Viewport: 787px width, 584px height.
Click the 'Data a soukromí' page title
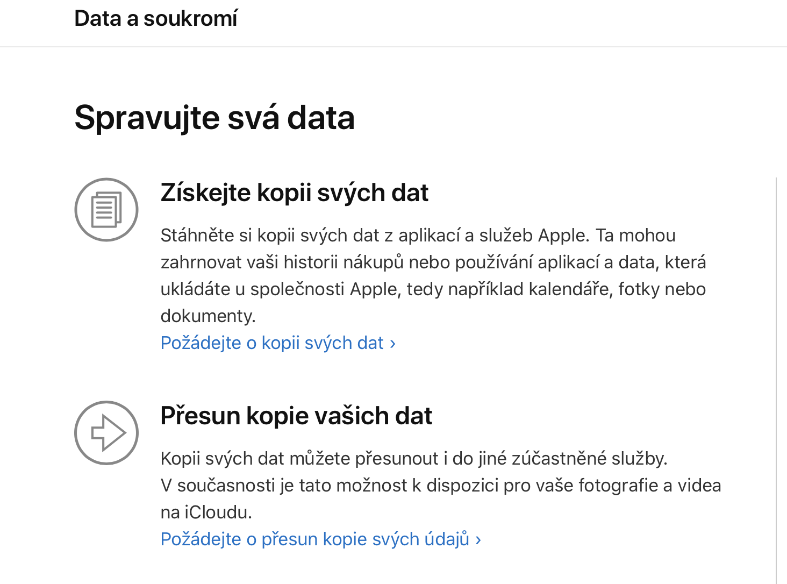[156, 18]
